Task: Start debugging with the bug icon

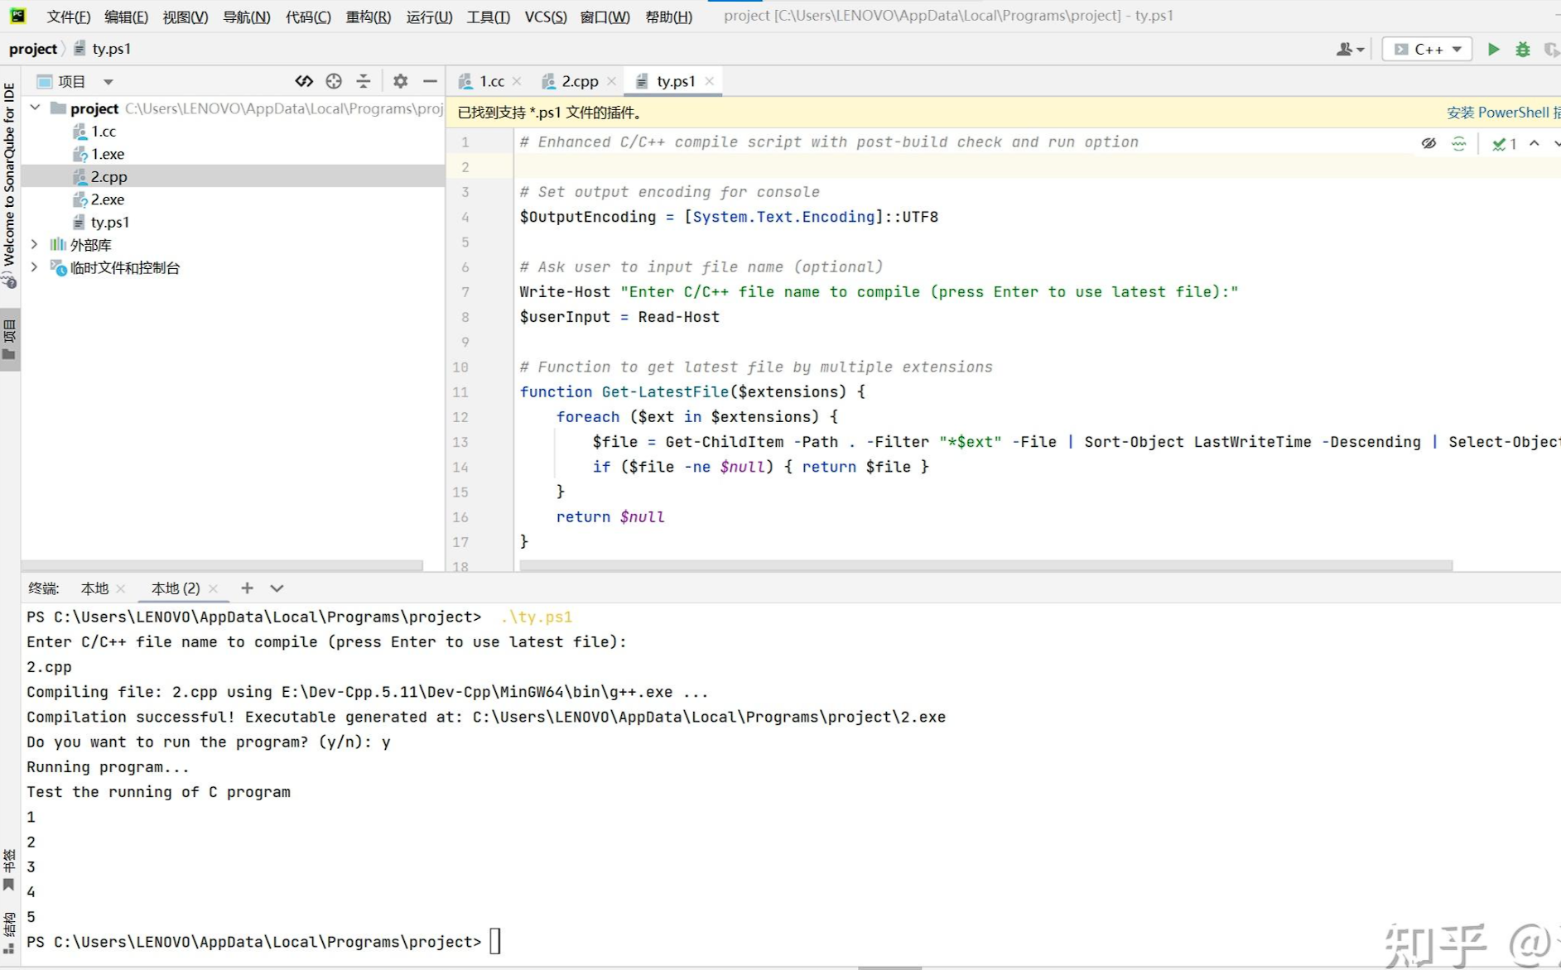Action: pyautogui.click(x=1522, y=49)
